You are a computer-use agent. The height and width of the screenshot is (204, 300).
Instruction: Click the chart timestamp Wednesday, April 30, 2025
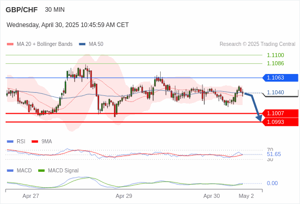coord(68,25)
